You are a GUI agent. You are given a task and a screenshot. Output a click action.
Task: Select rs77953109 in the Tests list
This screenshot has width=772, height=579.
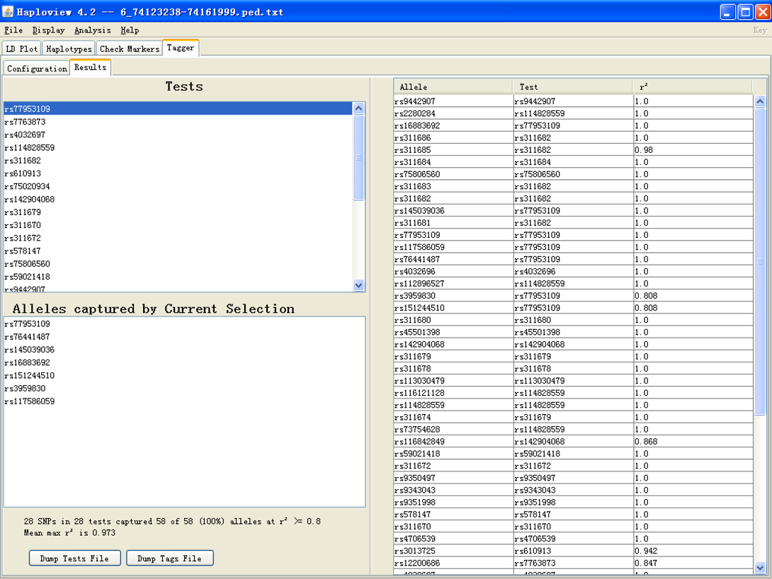[x=178, y=109]
